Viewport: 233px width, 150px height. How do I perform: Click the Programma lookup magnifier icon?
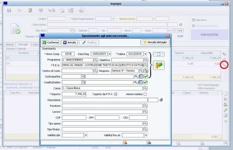(x=96, y=60)
